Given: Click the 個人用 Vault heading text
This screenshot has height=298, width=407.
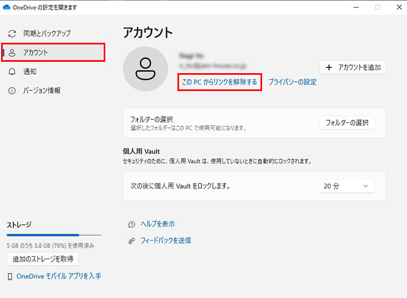Looking at the screenshot, I should (141, 151).
